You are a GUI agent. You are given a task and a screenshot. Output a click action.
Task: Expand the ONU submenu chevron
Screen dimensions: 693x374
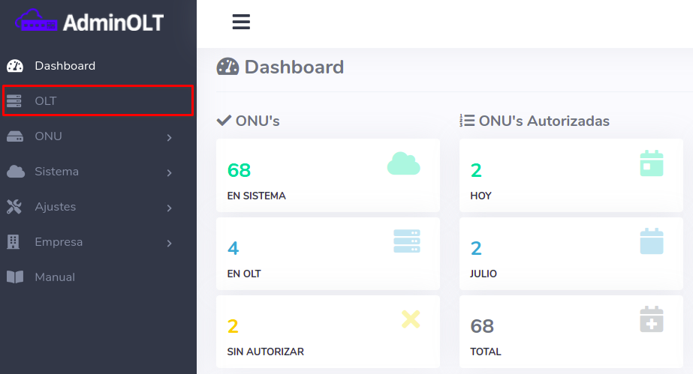[x=170, y=137]
